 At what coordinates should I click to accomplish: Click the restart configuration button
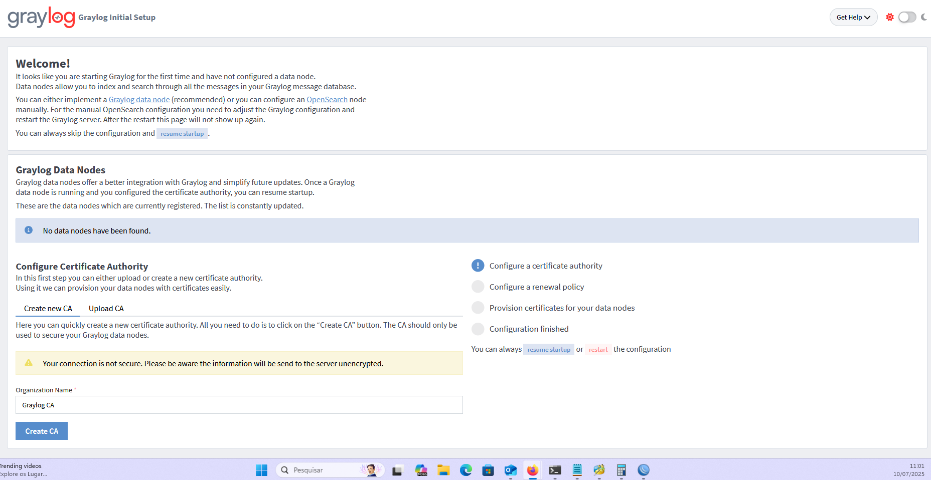[x=598, y=350]
